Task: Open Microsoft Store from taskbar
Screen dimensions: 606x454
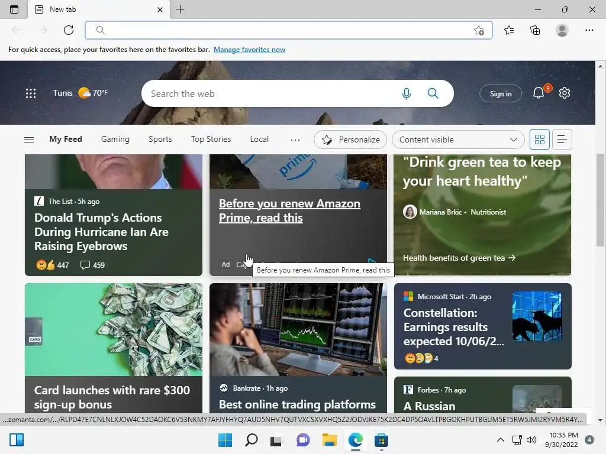Action: pos(381,440)
